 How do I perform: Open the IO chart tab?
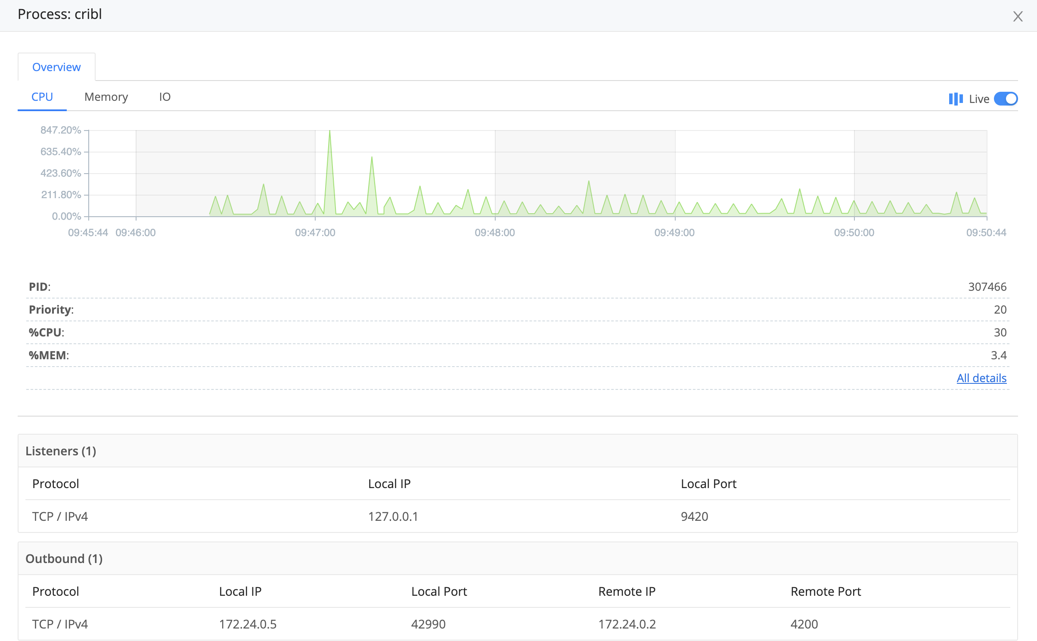click(165, 97)
